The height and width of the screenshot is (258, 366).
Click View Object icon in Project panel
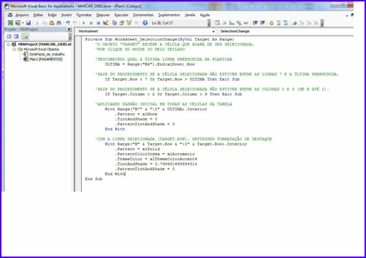16,37
